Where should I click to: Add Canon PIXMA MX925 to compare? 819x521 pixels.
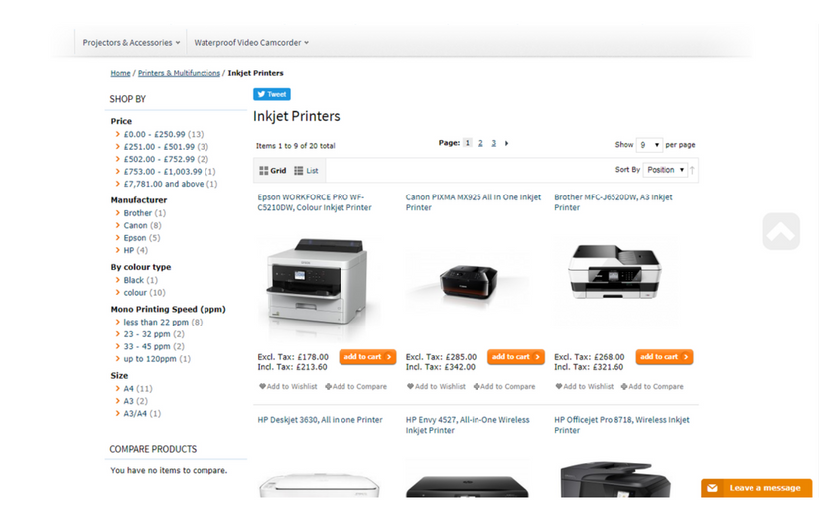[x=504, y=387]
